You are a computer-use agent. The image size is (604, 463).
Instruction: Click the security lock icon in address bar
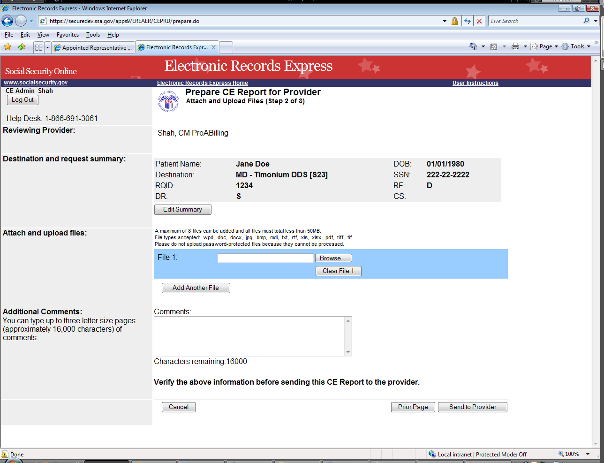tap(454, 21)
